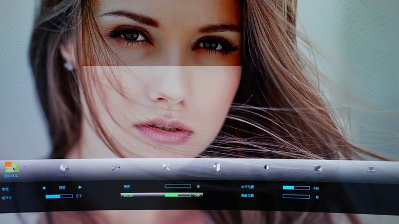The height and width of the screenshot is (224, 399).
Task: Select the 垂直位置 label
Action: (x=247, y=196)
